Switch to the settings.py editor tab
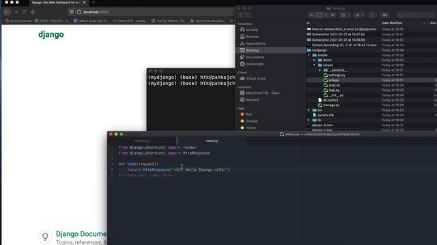Image resolution: width=437 pixels, height=245 pixels. click(x=141, y=141)
